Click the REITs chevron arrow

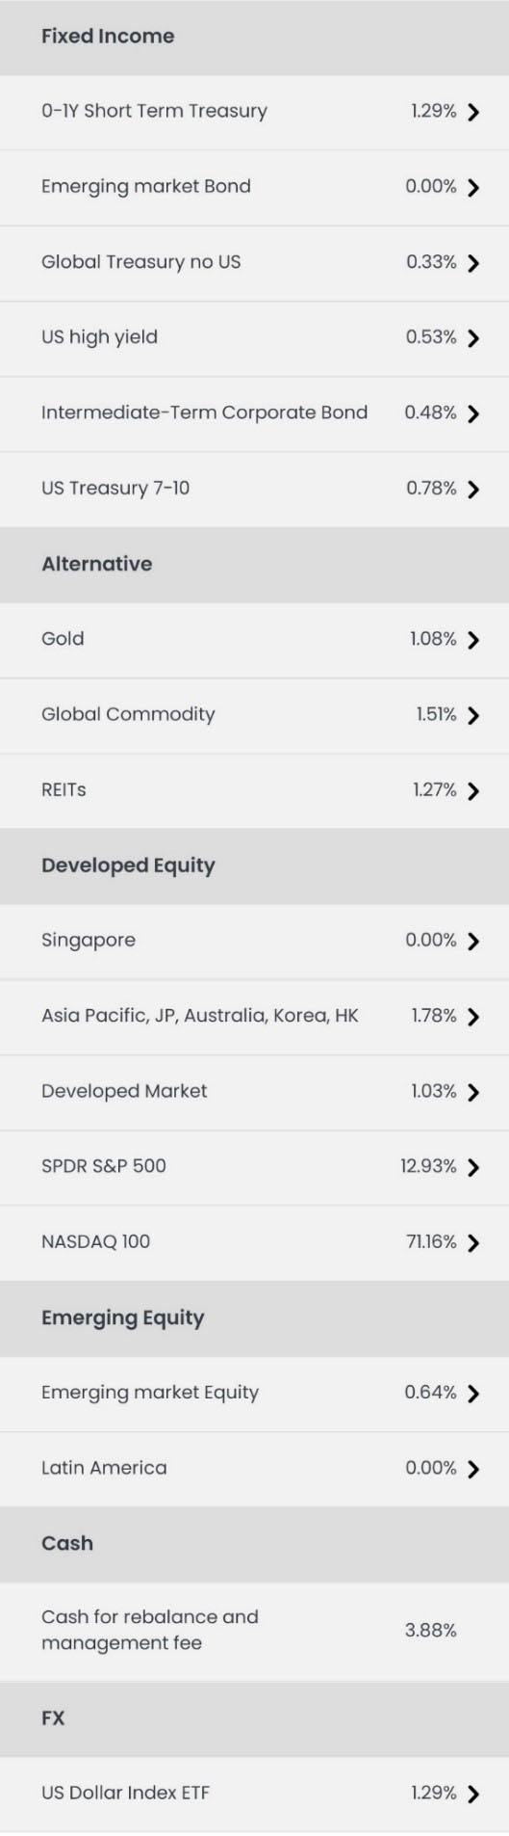click(x=472, y=791)
